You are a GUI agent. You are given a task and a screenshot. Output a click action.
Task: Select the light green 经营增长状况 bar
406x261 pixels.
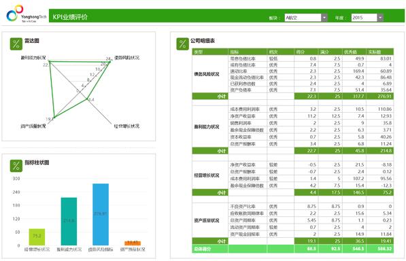(37, 237)
